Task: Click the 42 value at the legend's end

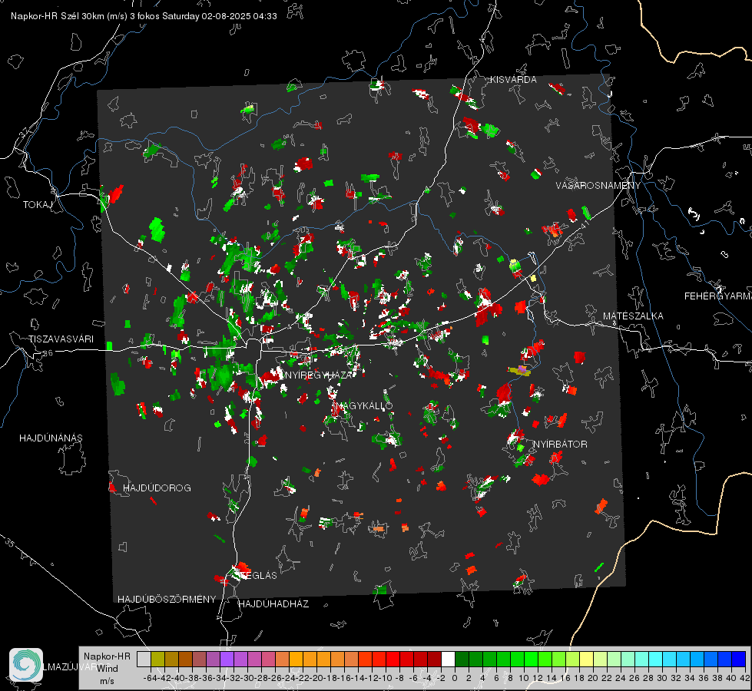Action: coord(745,678)
